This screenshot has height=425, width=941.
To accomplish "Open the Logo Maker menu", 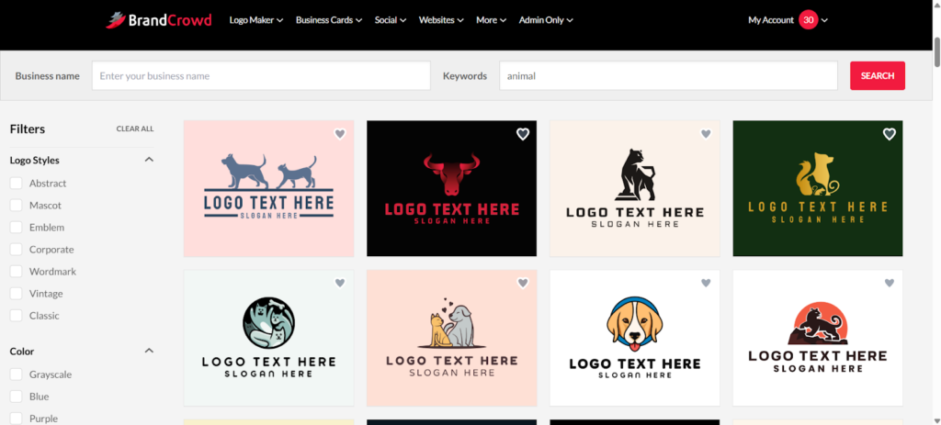I will 255,20.
